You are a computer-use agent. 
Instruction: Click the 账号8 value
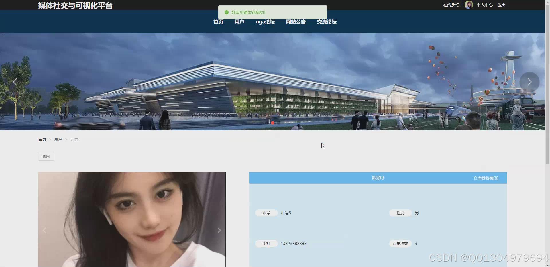click(x=286, y=213)
